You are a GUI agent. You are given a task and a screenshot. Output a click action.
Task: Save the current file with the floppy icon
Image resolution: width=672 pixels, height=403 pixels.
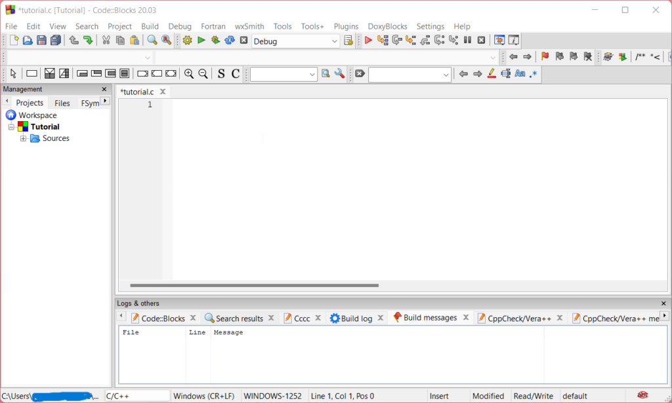41,40
